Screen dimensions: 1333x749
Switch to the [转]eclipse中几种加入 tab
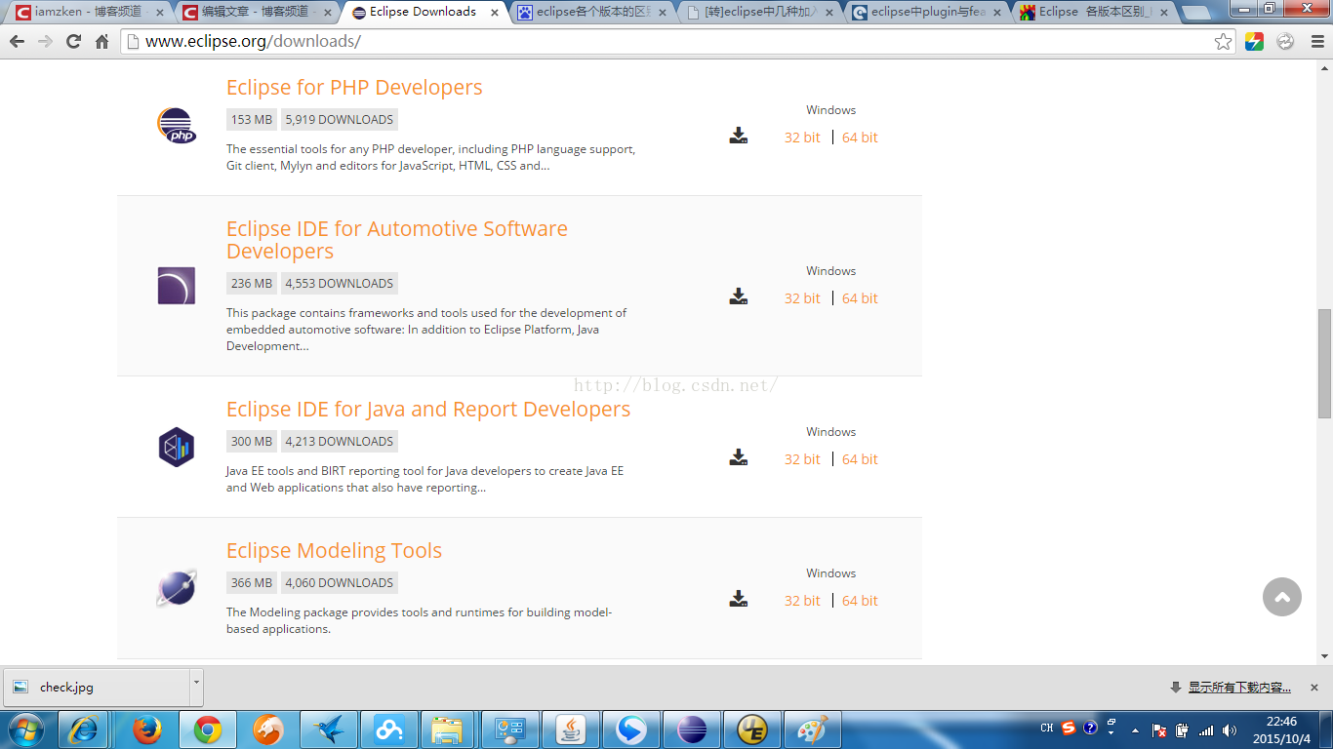tap(759, 13)
